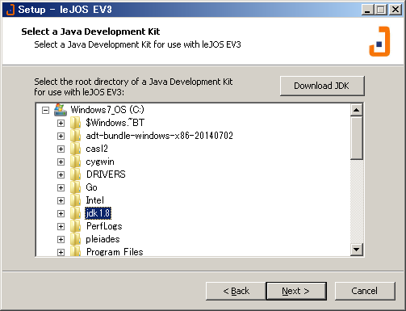
Task: Minimize the Setup window
Action: coord(368,10)
